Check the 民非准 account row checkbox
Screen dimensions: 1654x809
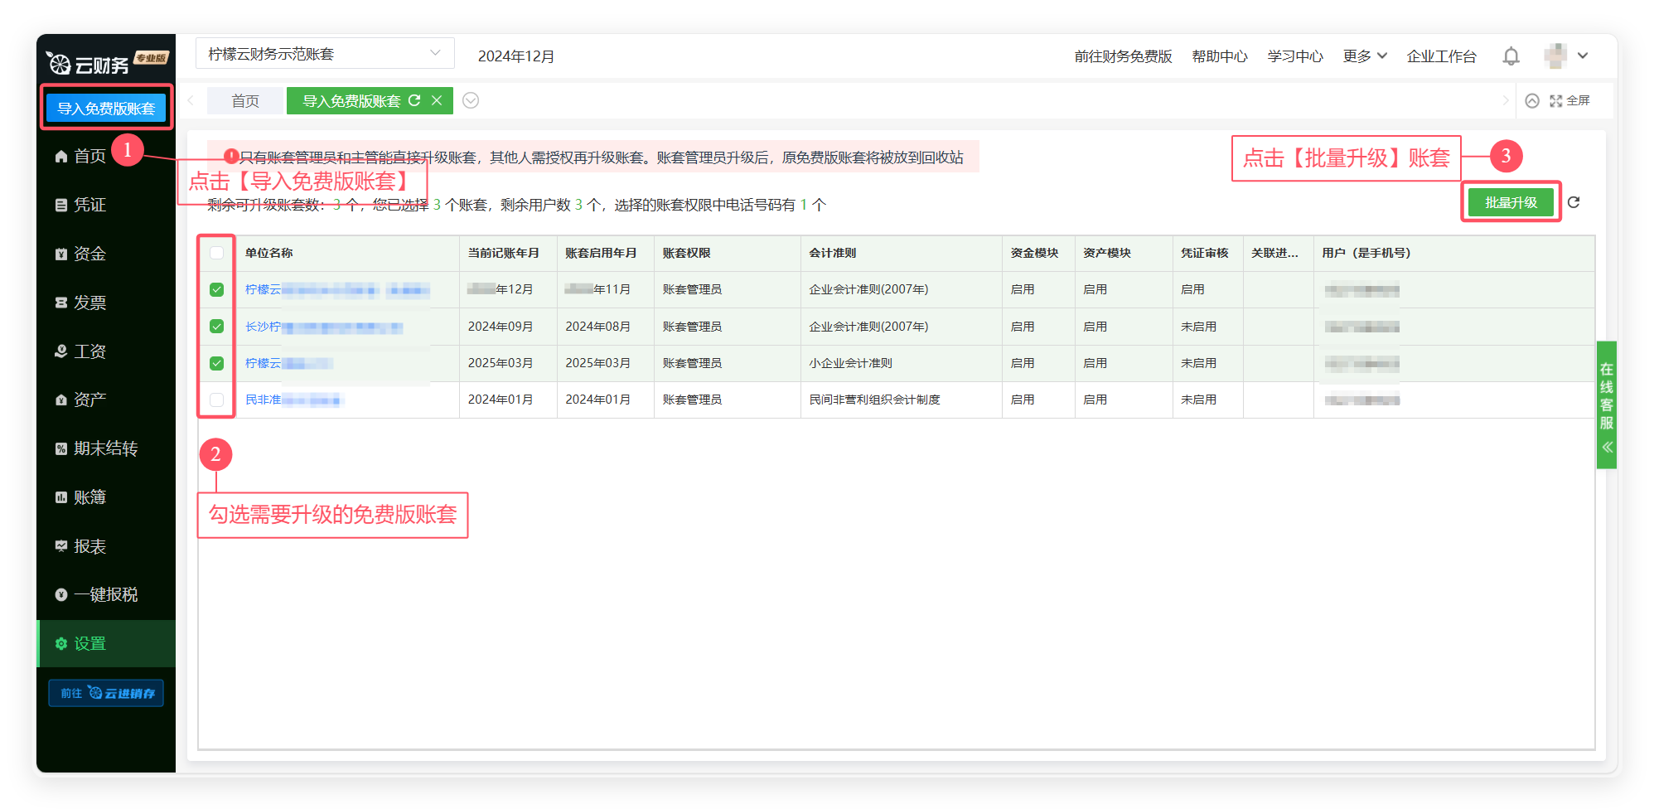tap(217, 400)
